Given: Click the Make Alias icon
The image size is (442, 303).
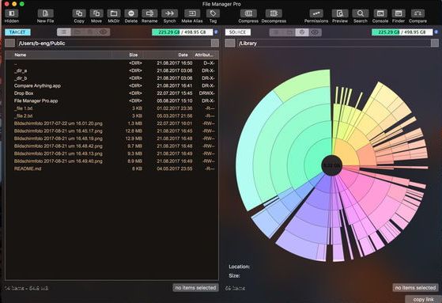Looking at the screenshot, I should (x=192, y=13).
